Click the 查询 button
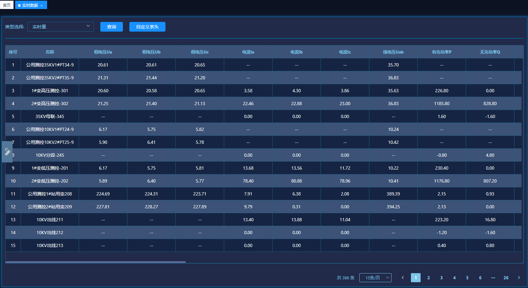 (111, 27)
